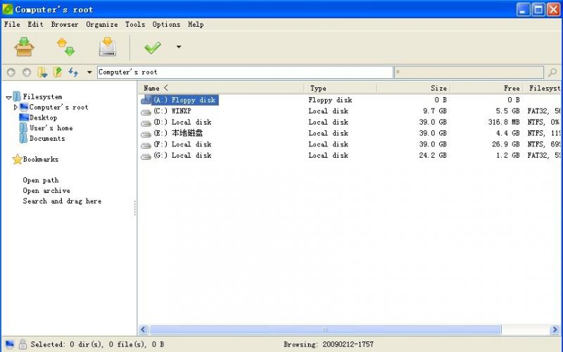Open the Organize menu
Image resolution: width=563 pixels, height=352 pixels.
coord(101,24)
